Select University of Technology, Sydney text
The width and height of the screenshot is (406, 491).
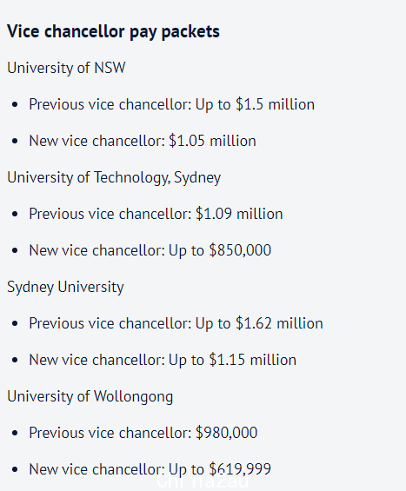click(x=114, y=178)
